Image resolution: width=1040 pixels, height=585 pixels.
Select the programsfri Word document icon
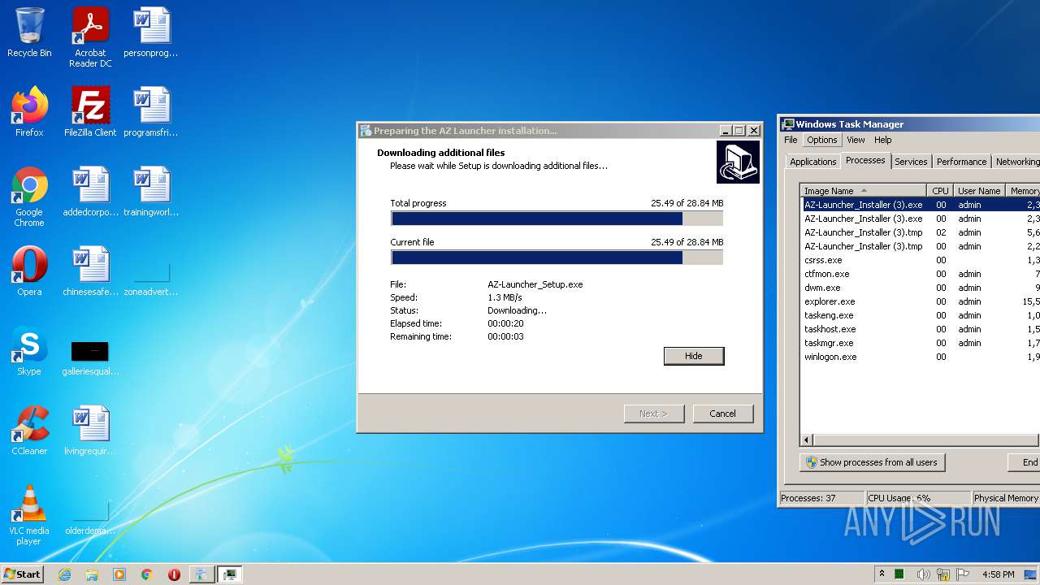151,112
